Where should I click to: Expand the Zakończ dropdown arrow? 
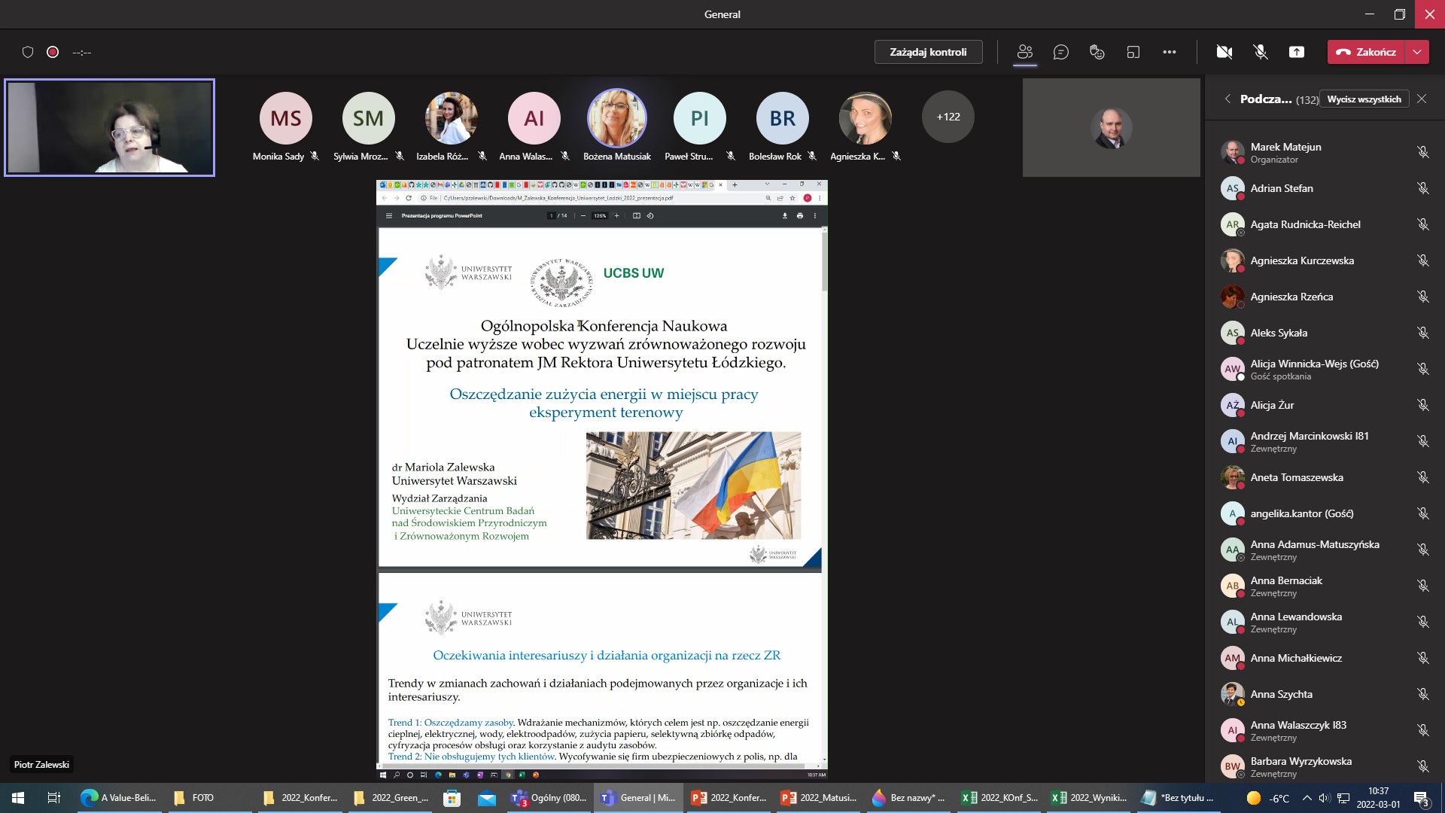(x=1417, y=52)
